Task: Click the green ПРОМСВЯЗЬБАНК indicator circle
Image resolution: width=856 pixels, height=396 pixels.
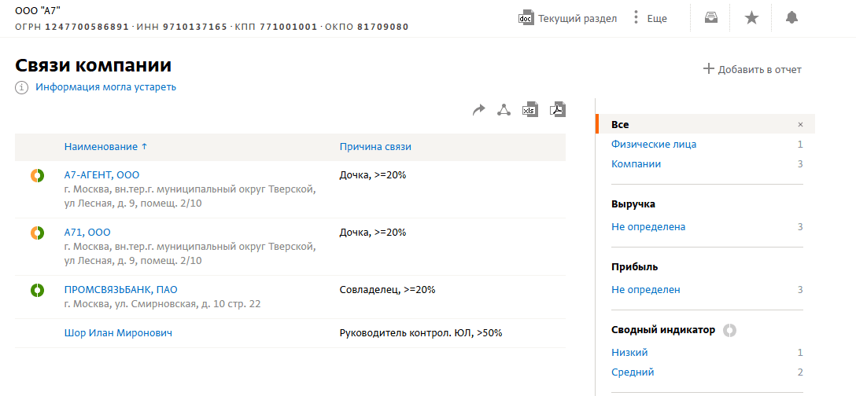Action: pyautogui.click(x=37, y=290)
